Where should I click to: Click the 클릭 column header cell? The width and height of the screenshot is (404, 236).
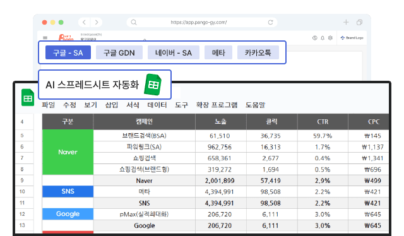pos(272,122)
